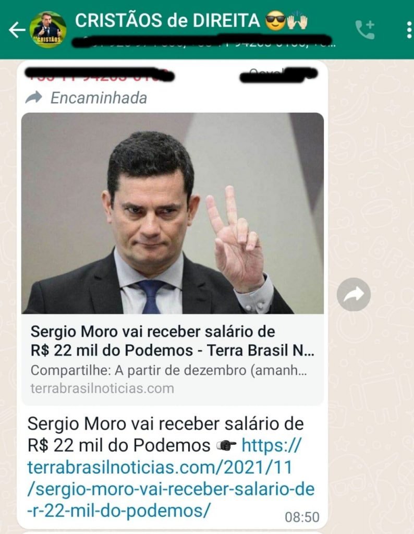The width and height of the screenshot is (414, 534).
Task: Tap the Encaminhada forwarded label
Action: point(99,98)
